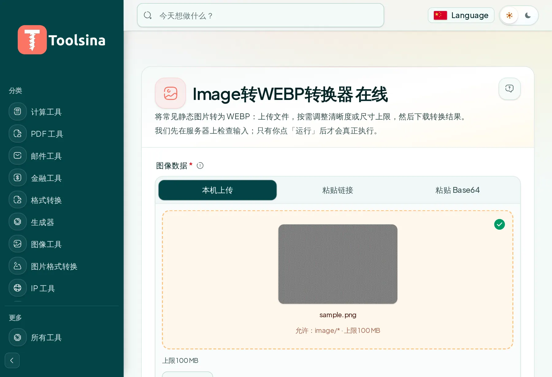552x377 pixels.
Task: Click the 生成器 chip icon
Action: (x=18, y=222)
